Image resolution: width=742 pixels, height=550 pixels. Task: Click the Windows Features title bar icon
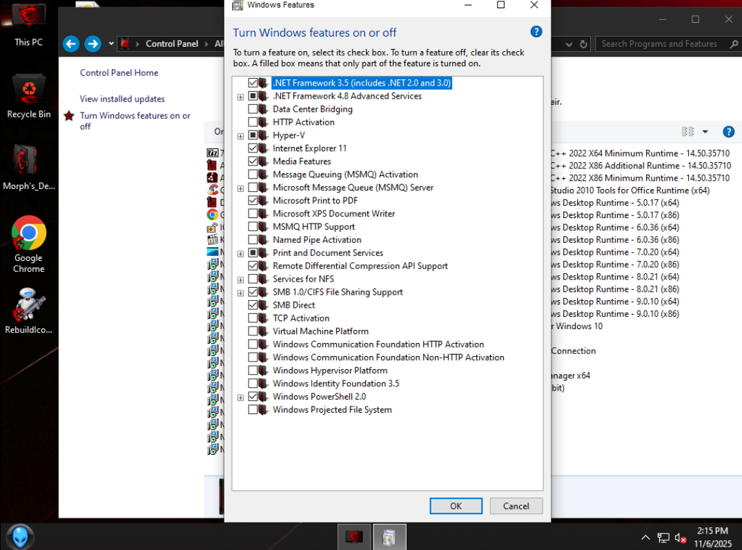click(x=237, y=6)
